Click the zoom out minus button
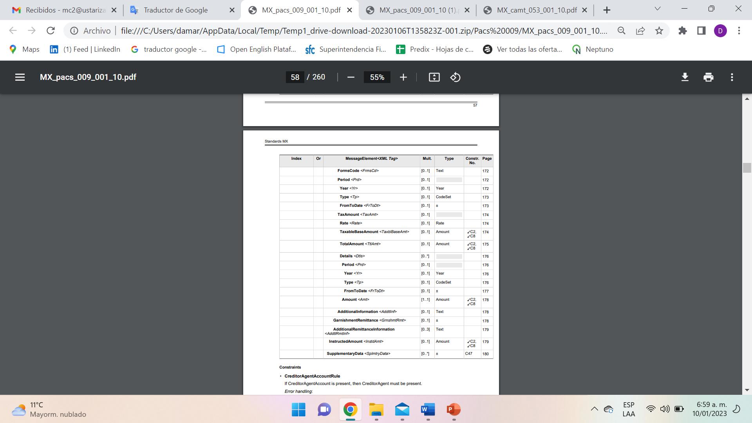Screen dimensions: 752x423 (351, 77)
